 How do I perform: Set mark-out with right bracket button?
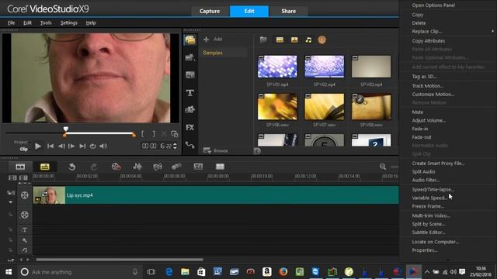(154, 134)
